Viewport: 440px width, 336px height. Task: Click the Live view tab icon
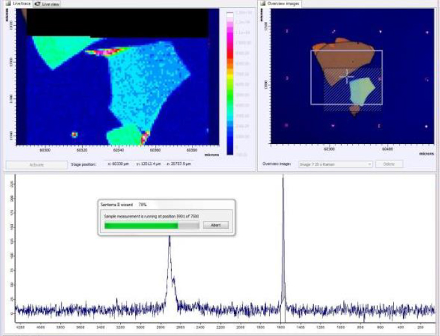coord(38,4)
